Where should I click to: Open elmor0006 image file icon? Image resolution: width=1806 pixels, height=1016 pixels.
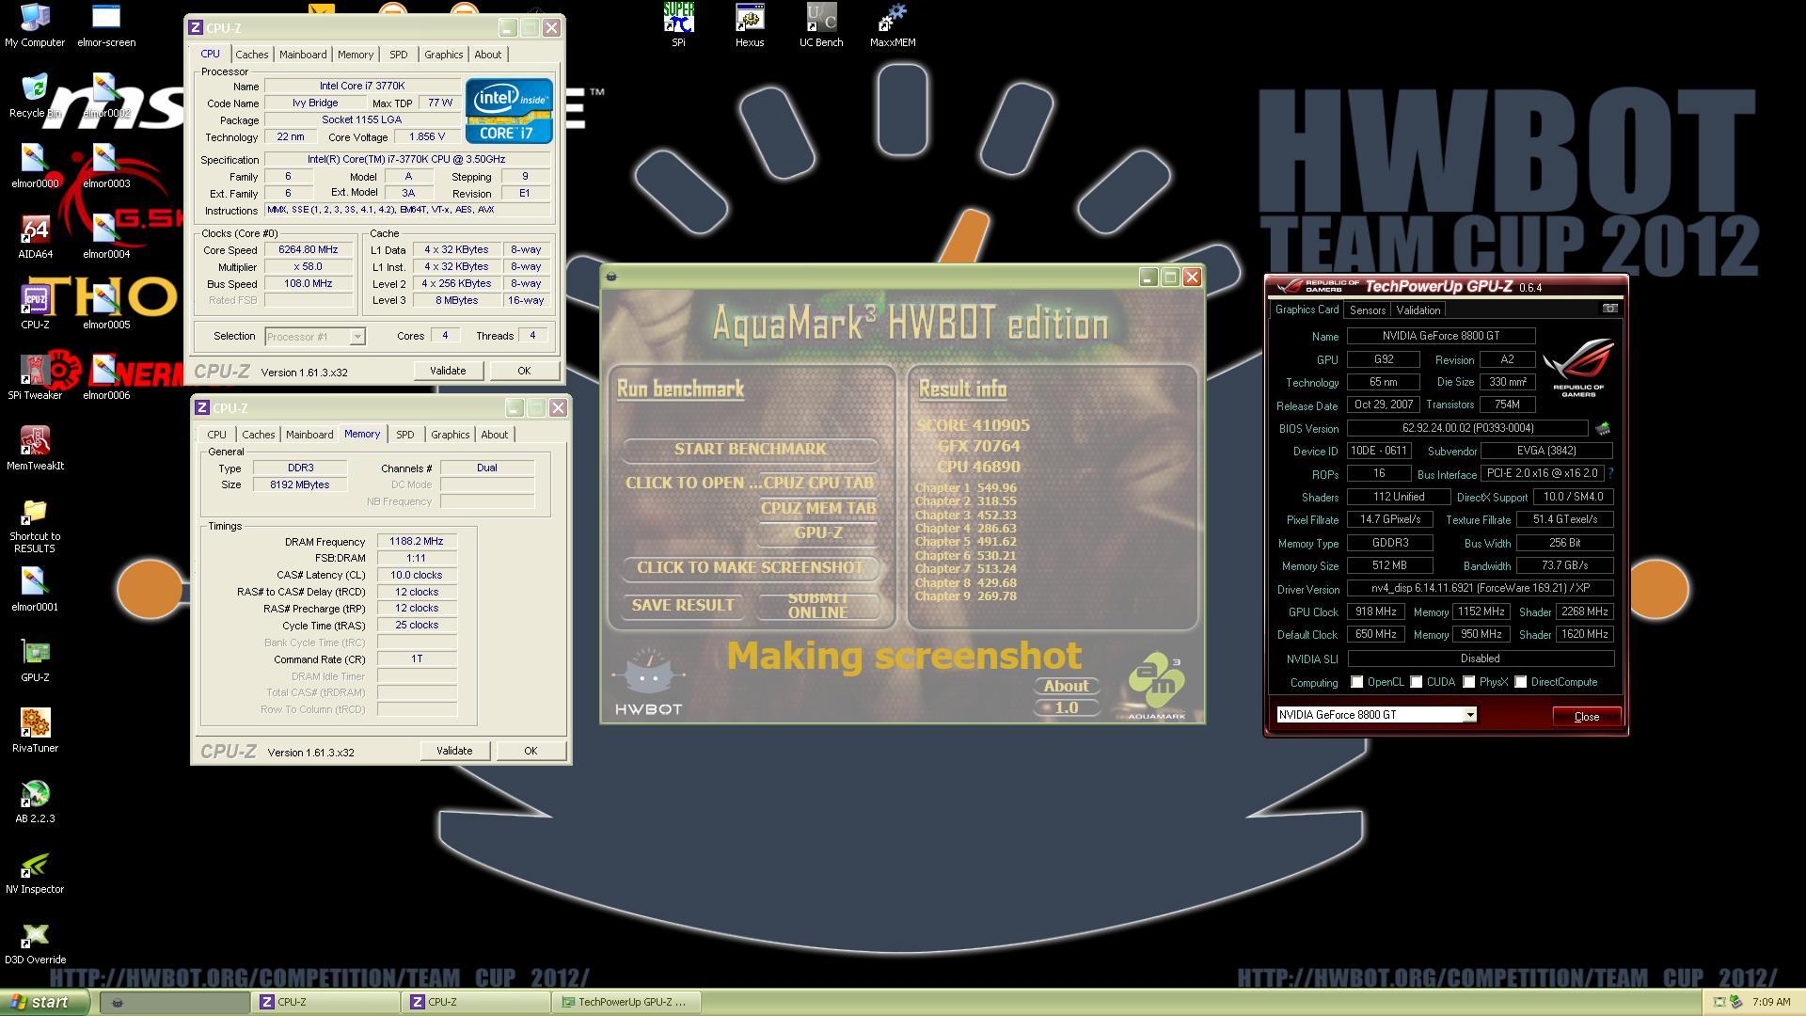106,377
